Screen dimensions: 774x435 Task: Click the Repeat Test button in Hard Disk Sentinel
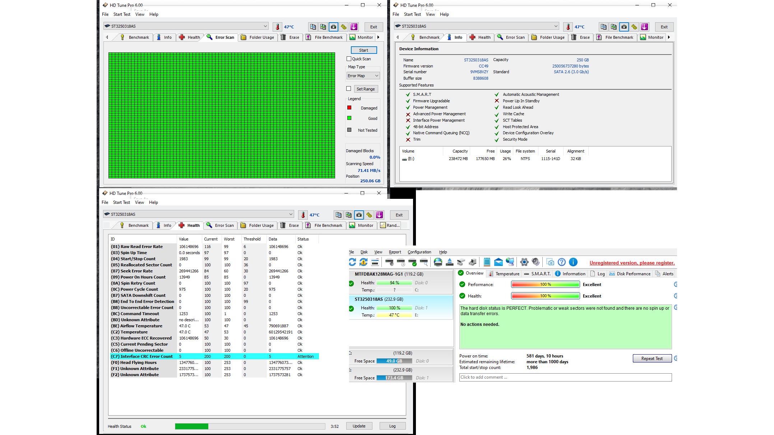pos(652,359)
